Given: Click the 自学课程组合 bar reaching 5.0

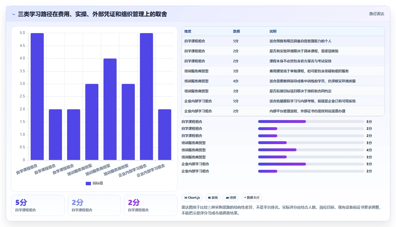Looking at the screenshot, I should point(37,97).
